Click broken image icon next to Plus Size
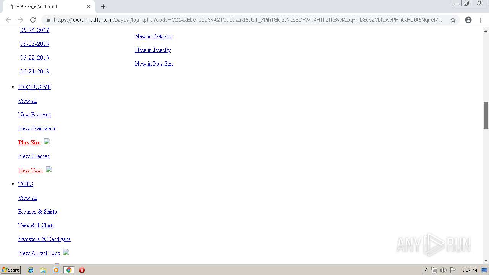Viewport: 489px width, 275px height. click(47, 142)
